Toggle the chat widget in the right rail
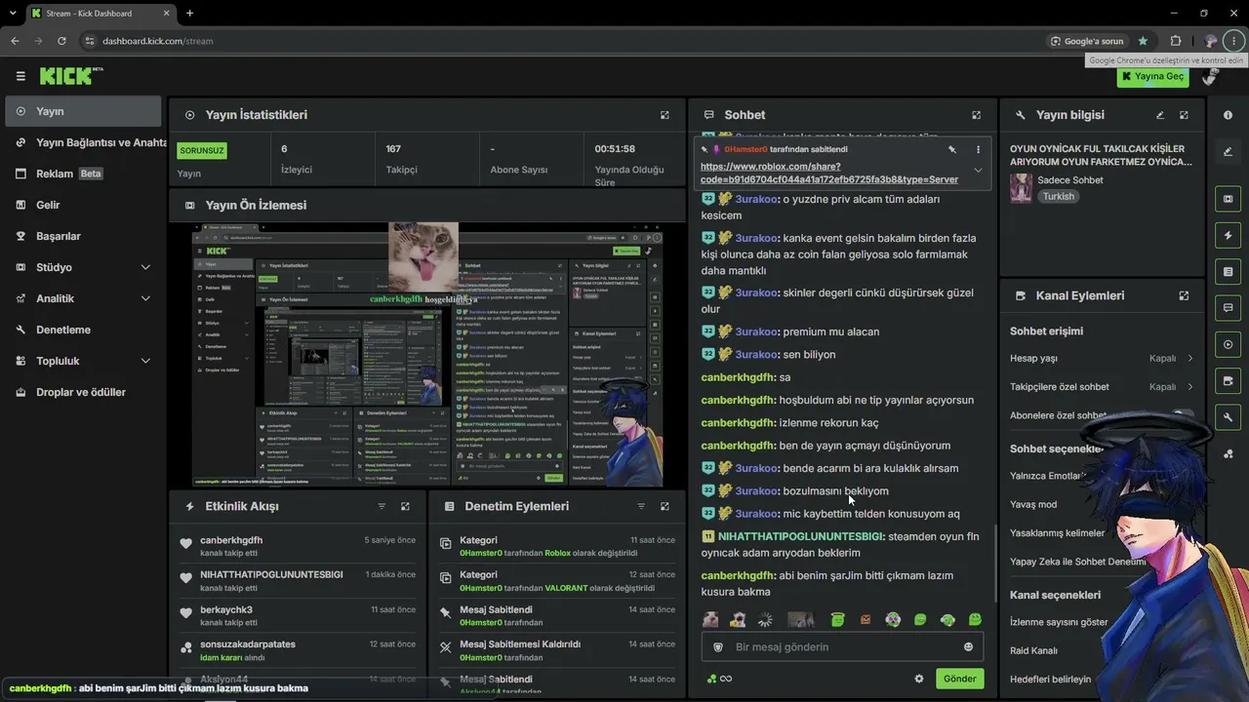1249x702 pixels. pyautogui.click(x=1228, y=308)
